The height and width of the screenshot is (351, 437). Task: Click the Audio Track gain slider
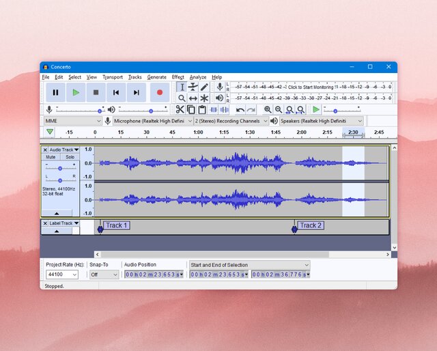(61, 168)
